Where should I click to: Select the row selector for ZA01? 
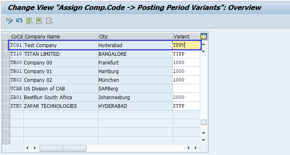coord(6,98)
